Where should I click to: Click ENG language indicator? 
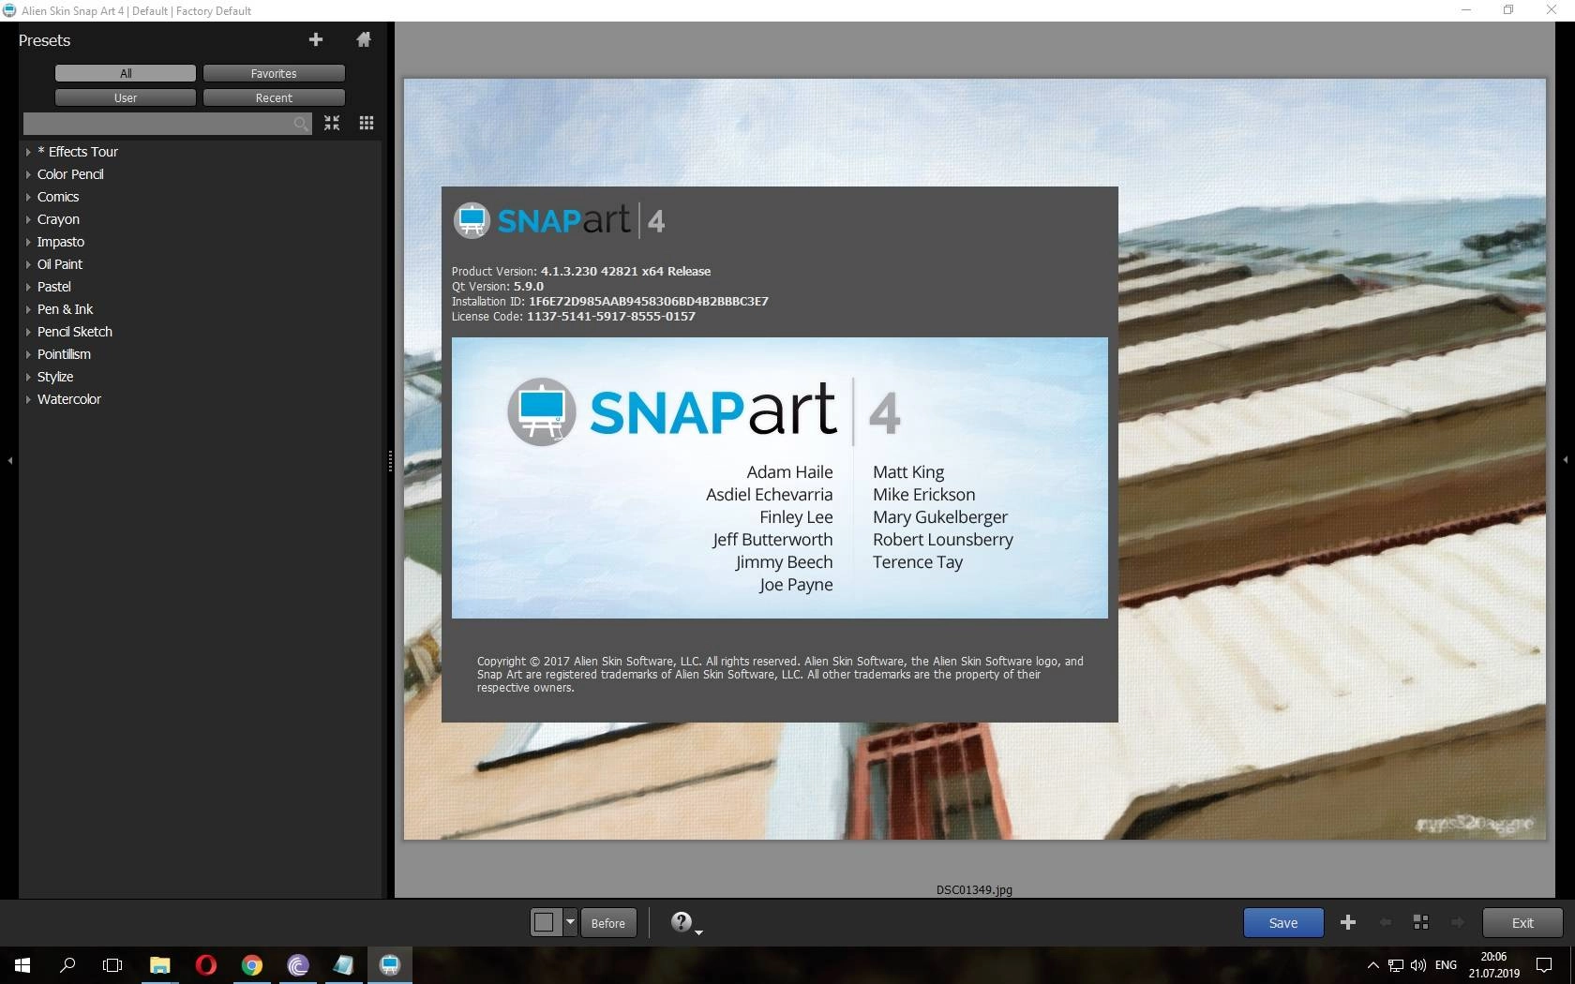[1446, 964]
